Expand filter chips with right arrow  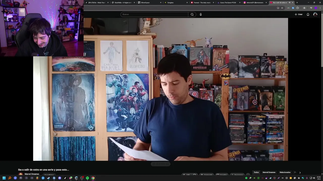coord(300,172)
